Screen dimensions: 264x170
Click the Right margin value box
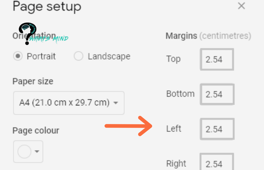[x=217, y=163]
